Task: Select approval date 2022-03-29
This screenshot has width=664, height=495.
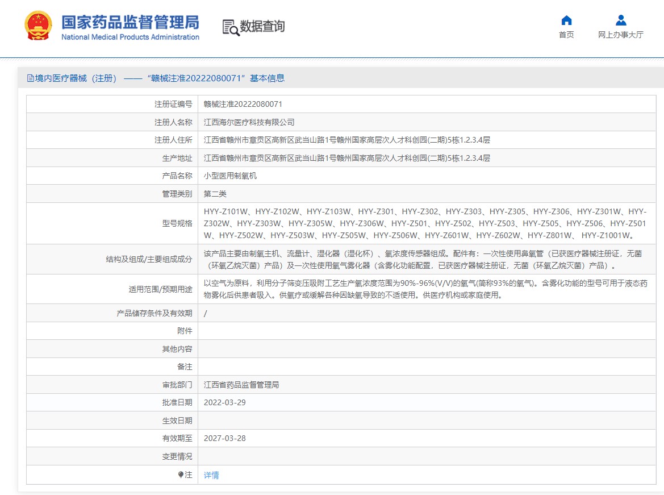Action: tap(225, 402)
